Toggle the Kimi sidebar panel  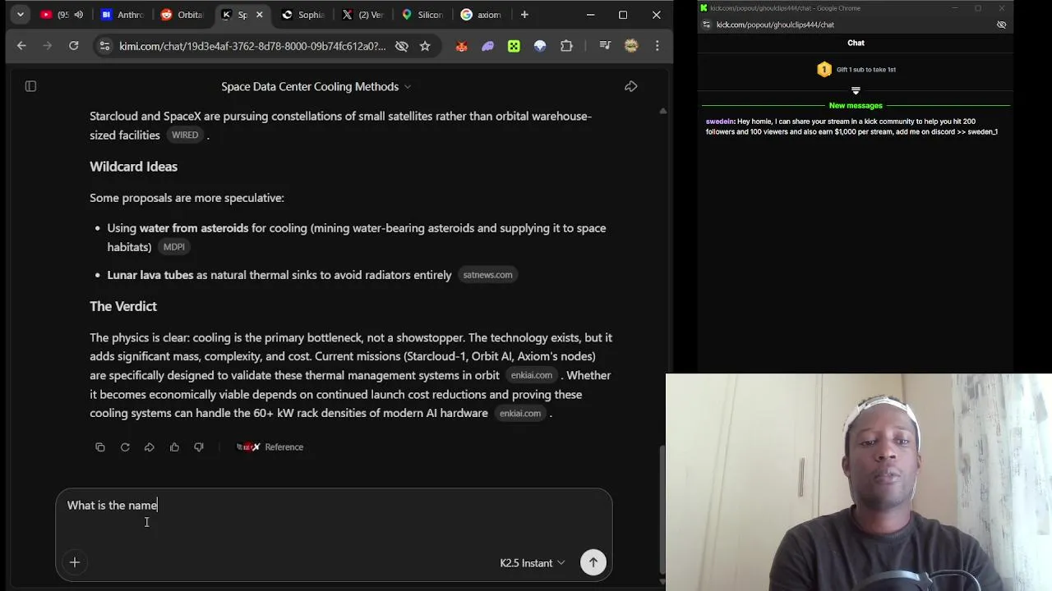(x=30, y=86)
